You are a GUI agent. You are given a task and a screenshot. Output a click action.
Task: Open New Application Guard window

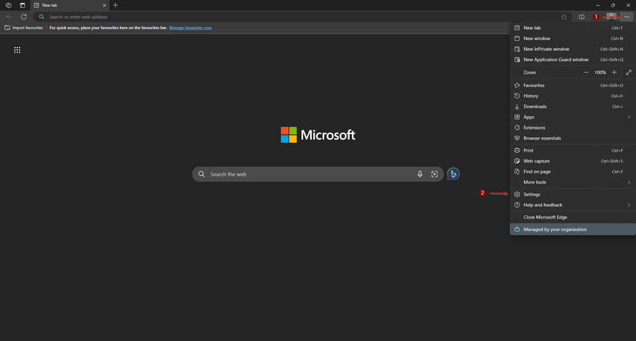point(572,60)
